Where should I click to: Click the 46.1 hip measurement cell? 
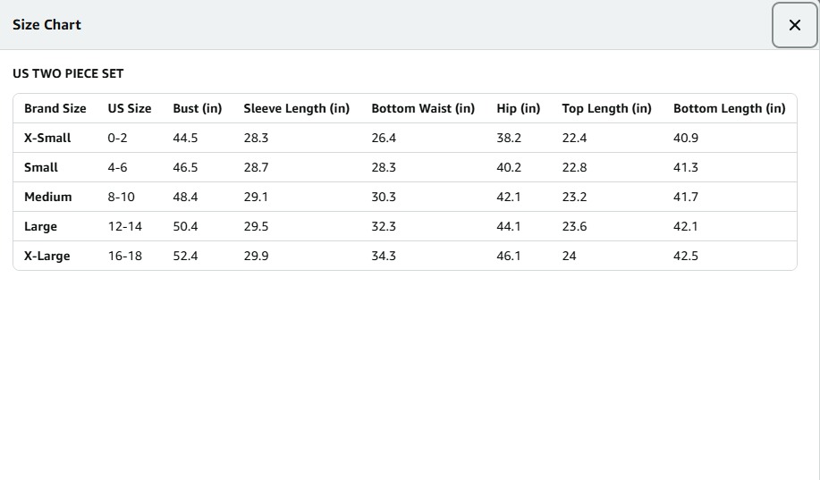(509, 256)
